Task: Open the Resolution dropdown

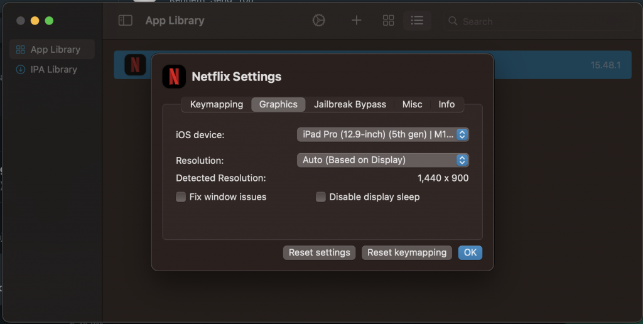Action: point(382,160)
